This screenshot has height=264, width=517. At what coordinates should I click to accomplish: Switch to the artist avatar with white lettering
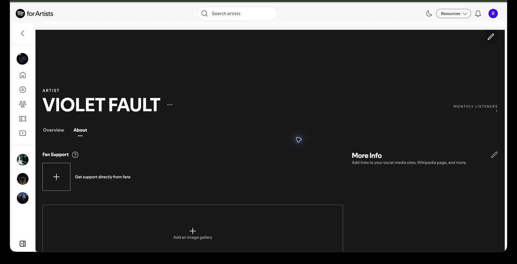23,160
